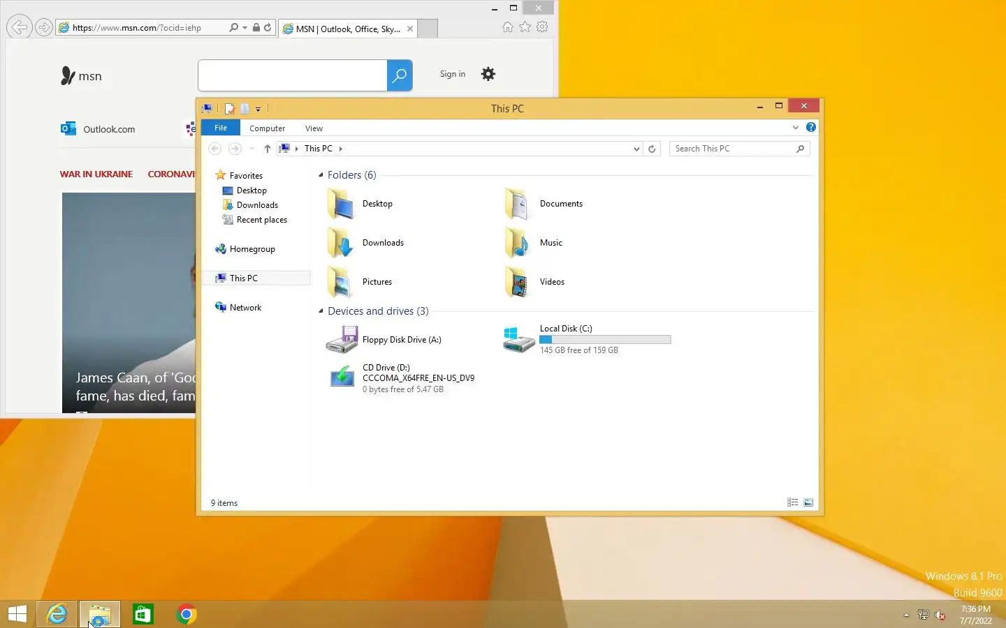
Task: Open the Downloads folder icon in Folders
Action: [x=341, y=243]
